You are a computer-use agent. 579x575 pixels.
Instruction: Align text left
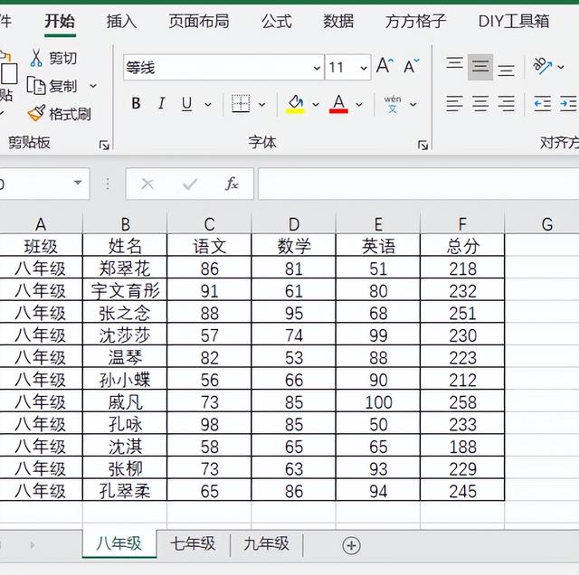pyautogui.click(x=454, y=104)
